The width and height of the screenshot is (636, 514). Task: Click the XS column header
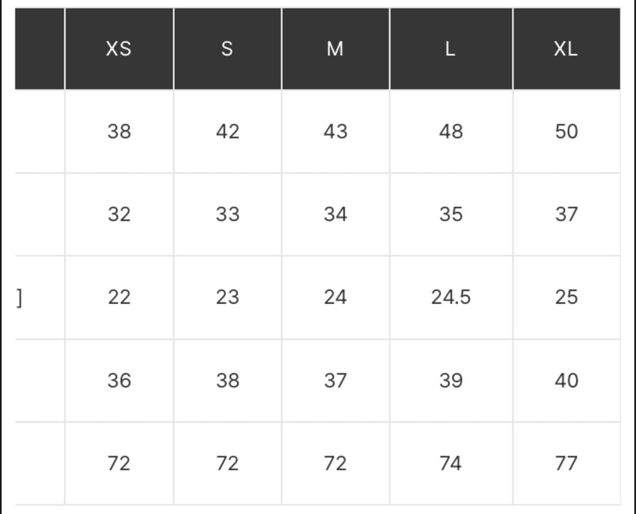119,49
